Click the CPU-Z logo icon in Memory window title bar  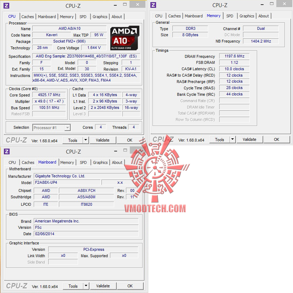[153, 5]
